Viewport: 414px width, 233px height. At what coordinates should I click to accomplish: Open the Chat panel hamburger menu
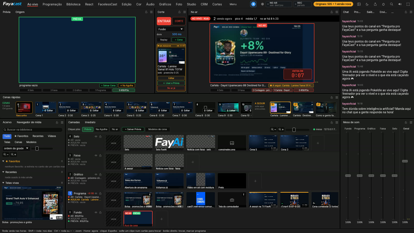pos(411,12)
